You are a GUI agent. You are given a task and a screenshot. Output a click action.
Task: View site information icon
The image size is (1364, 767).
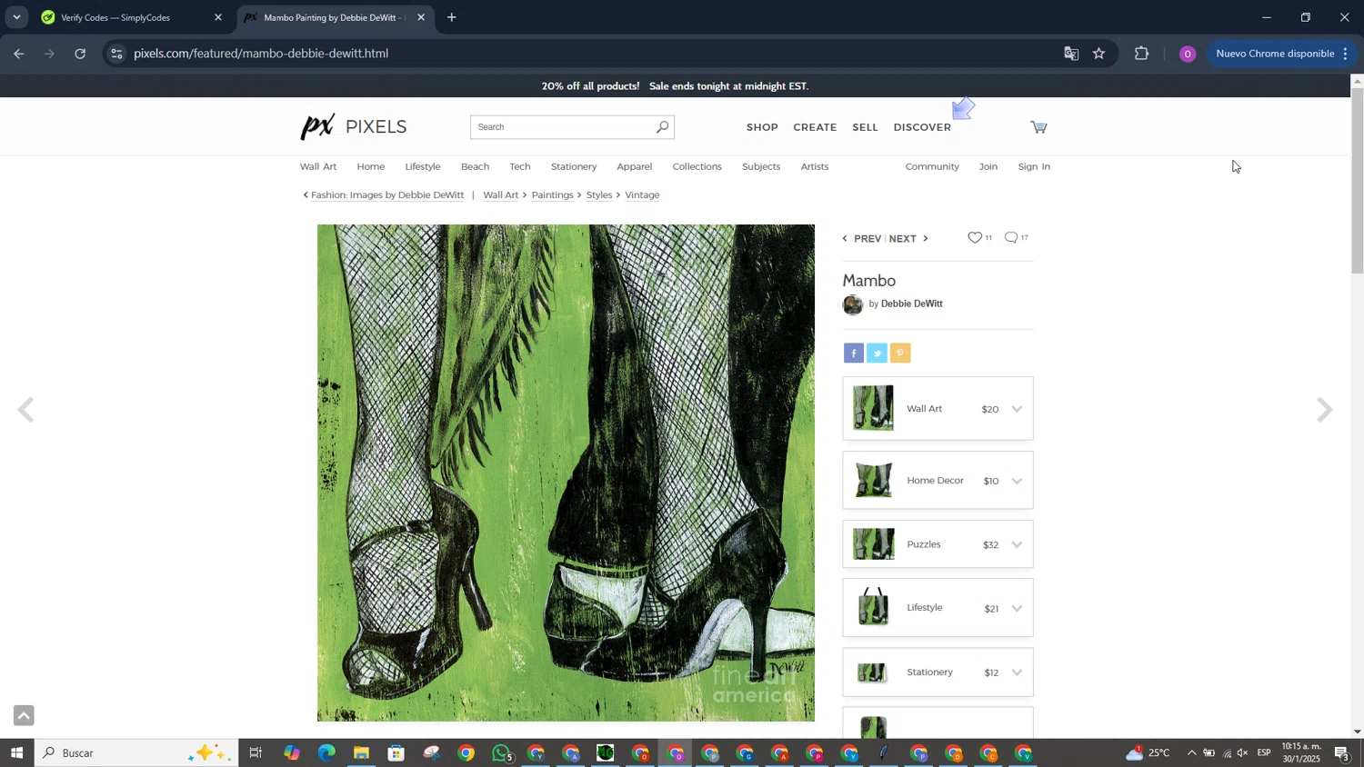115,54
